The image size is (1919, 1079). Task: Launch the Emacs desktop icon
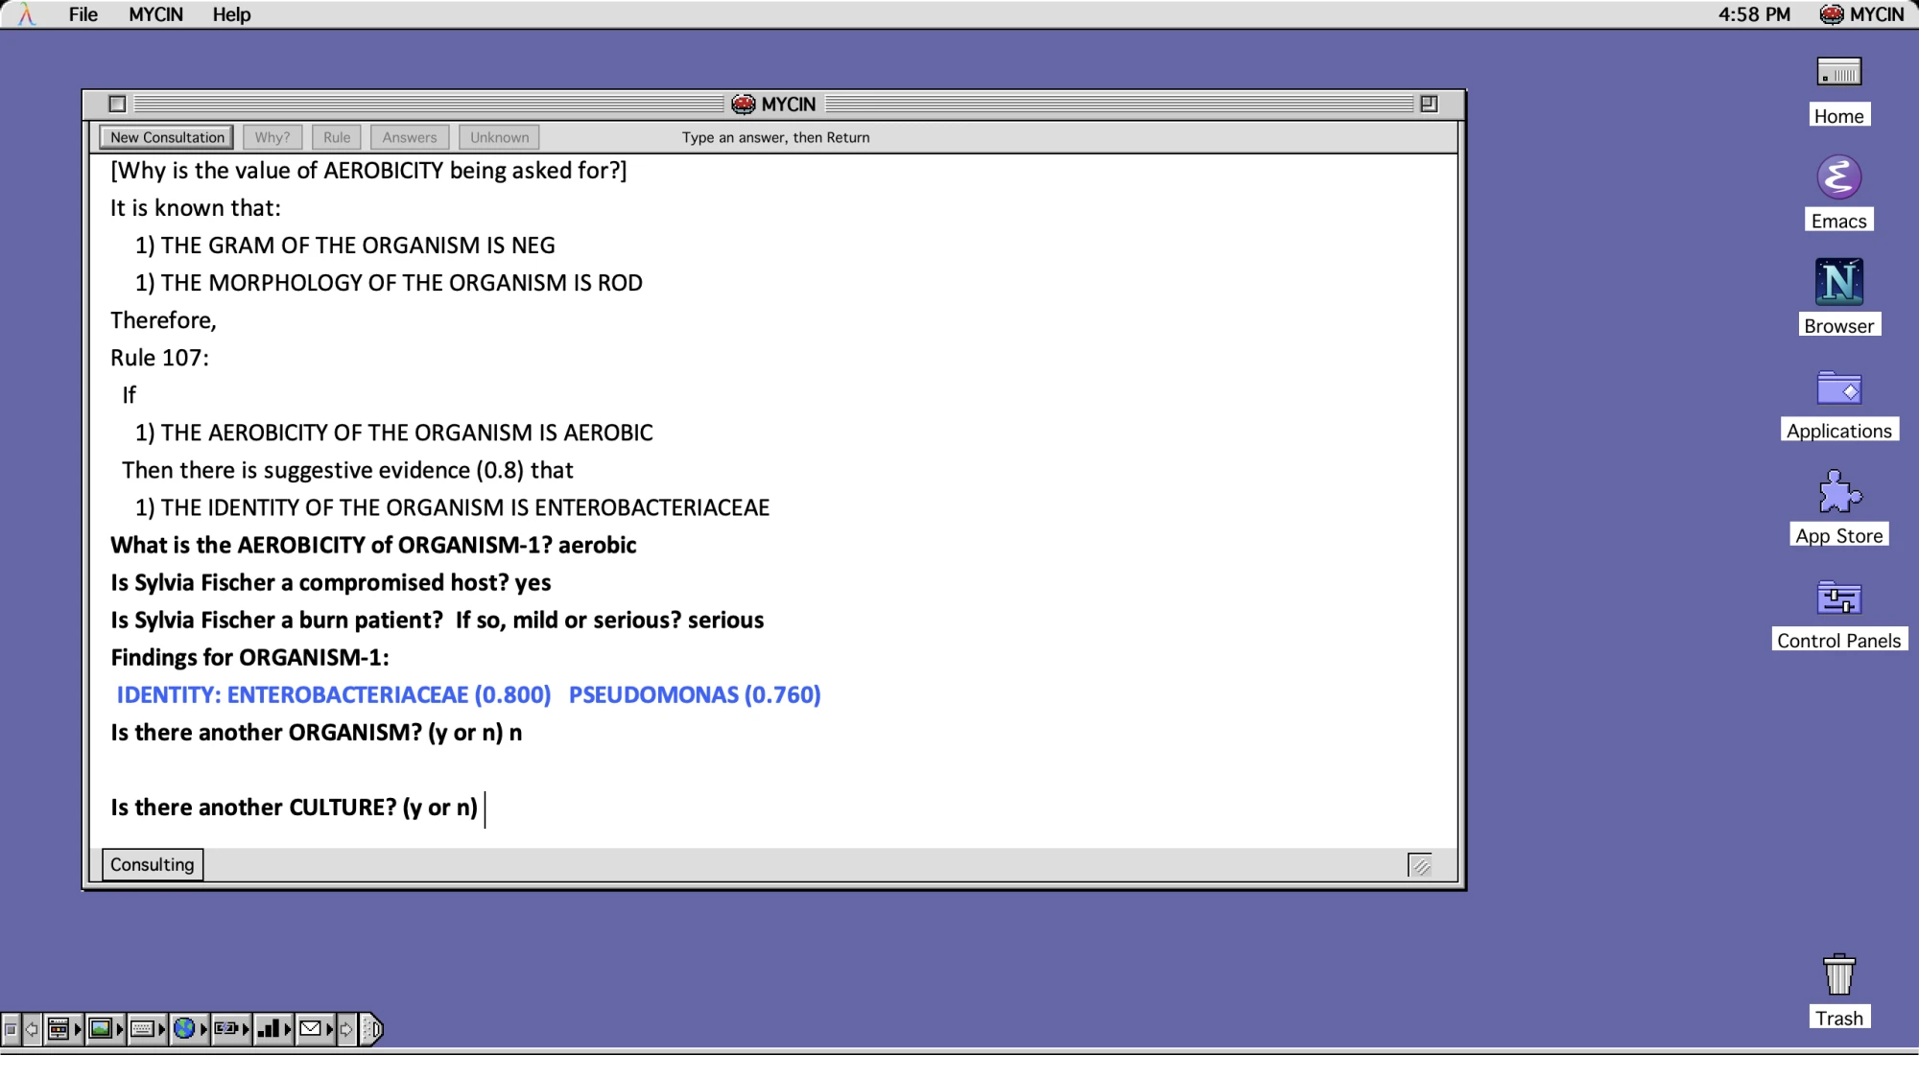1838,177
